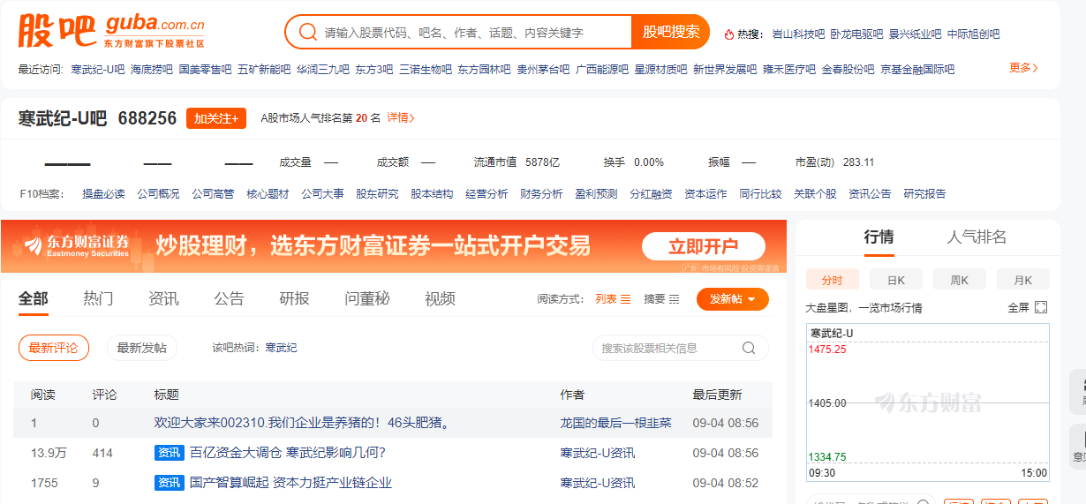Open 详情 ranking details
1086x504 pixels.
tap(401, 117)
